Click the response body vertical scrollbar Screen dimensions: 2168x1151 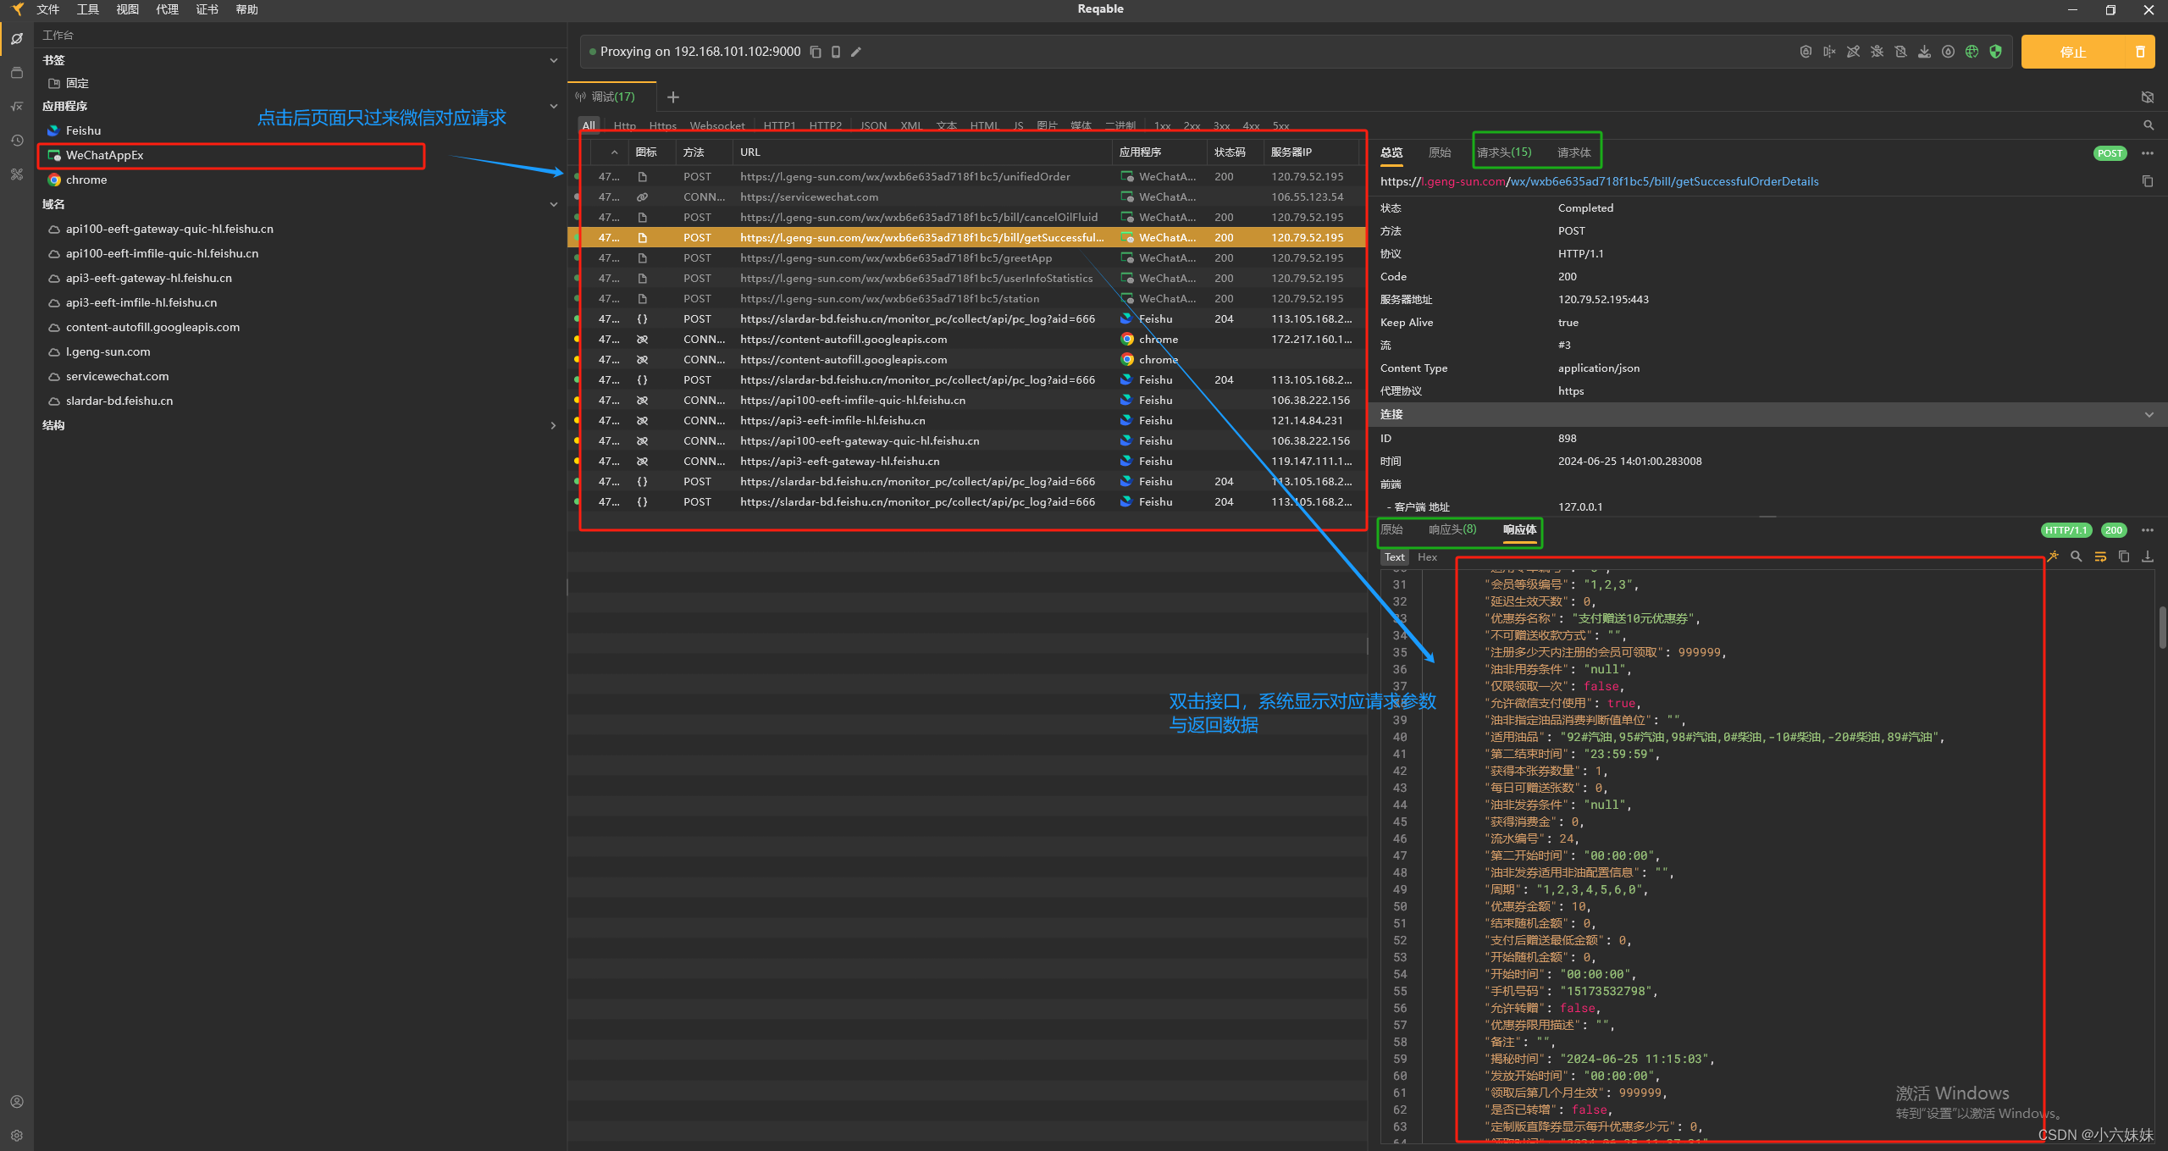(2161, 627)
